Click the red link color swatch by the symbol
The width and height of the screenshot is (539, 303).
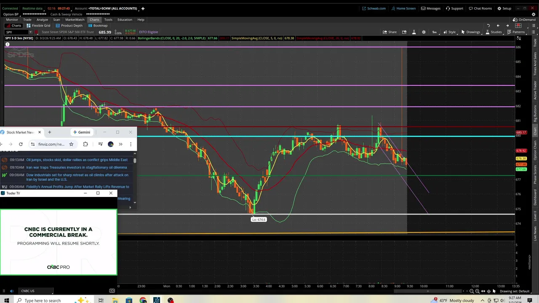(37, 32)
